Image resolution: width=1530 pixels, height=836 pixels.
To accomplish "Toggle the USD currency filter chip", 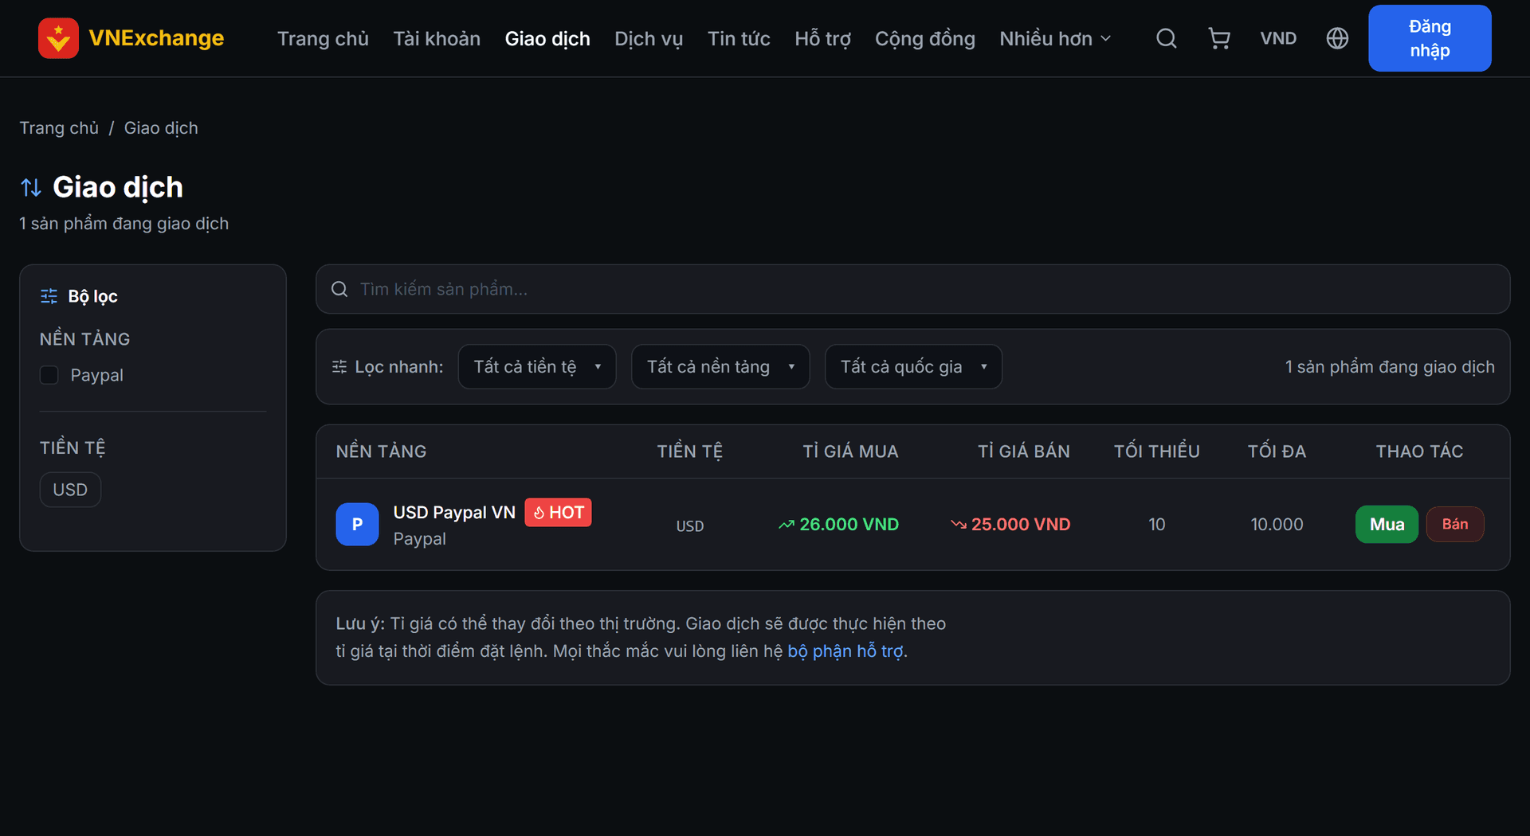I will coord(70,490).
